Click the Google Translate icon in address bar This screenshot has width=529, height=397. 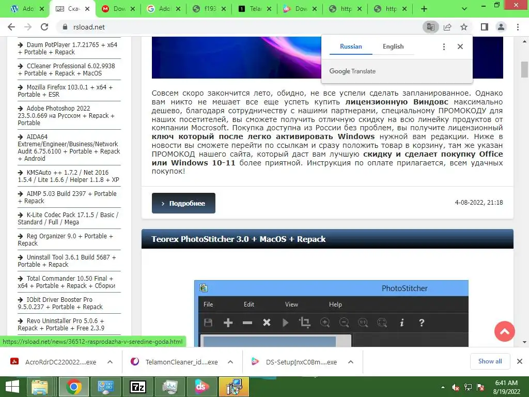coord(430,27)
